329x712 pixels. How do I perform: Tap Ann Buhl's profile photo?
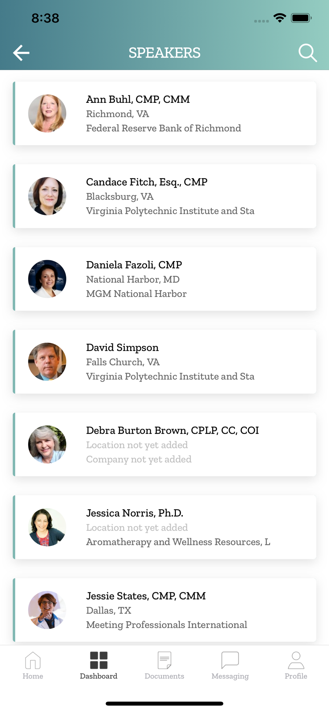[x=47, y=114]
